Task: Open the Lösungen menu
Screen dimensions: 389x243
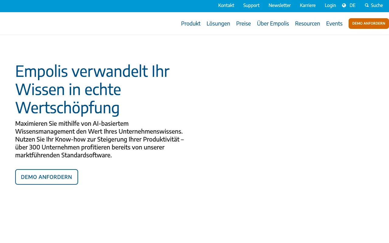Action: pos(218,23)
